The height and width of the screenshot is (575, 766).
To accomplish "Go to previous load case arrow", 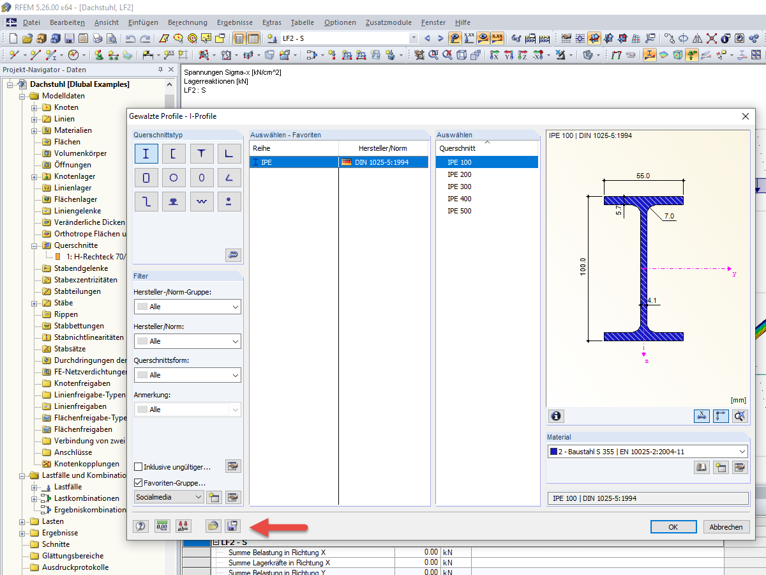I will (427, 38).
